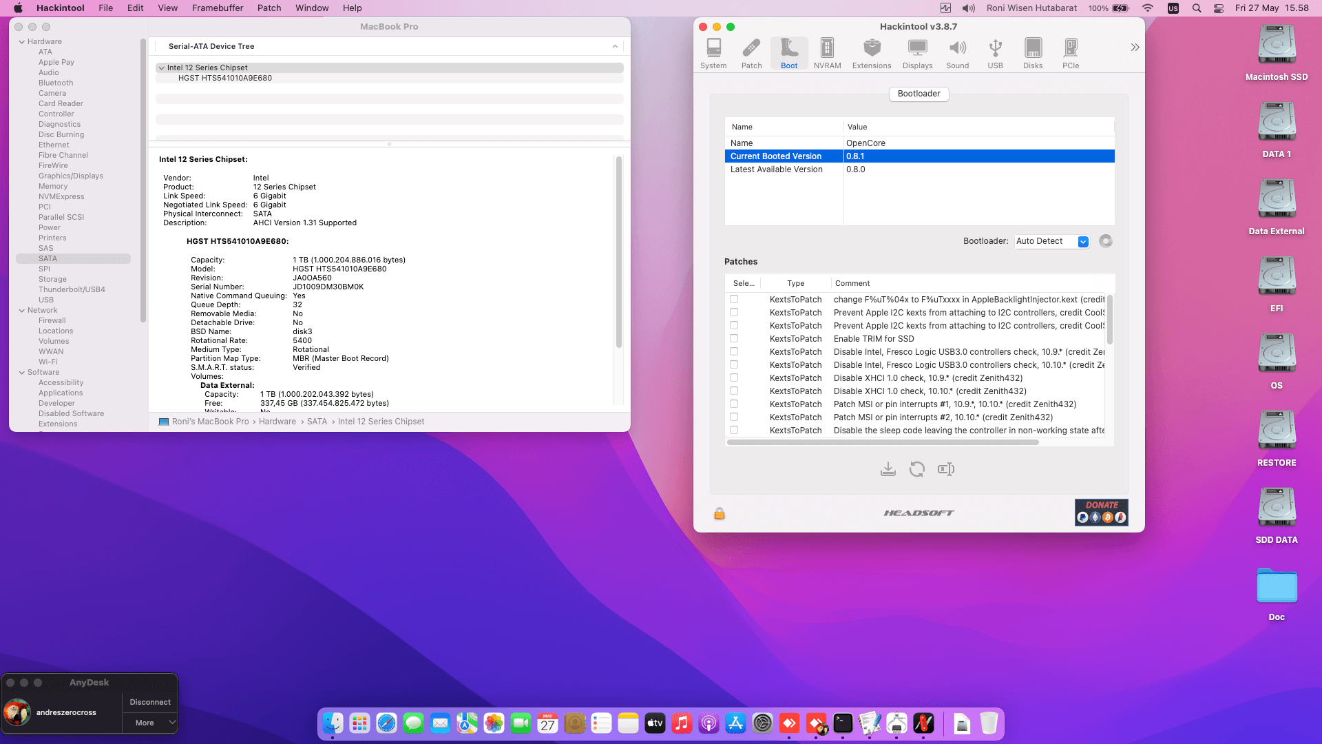Viewport: 1322px width, 744px height.
Task: Open the Disks section
Action: tap(1033, 54)
